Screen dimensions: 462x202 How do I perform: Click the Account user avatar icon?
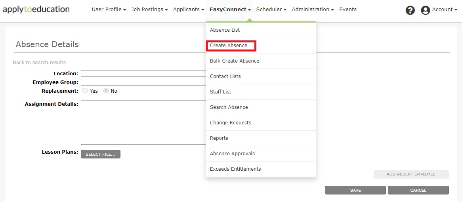pyautogui.click(x=426, y=10)
